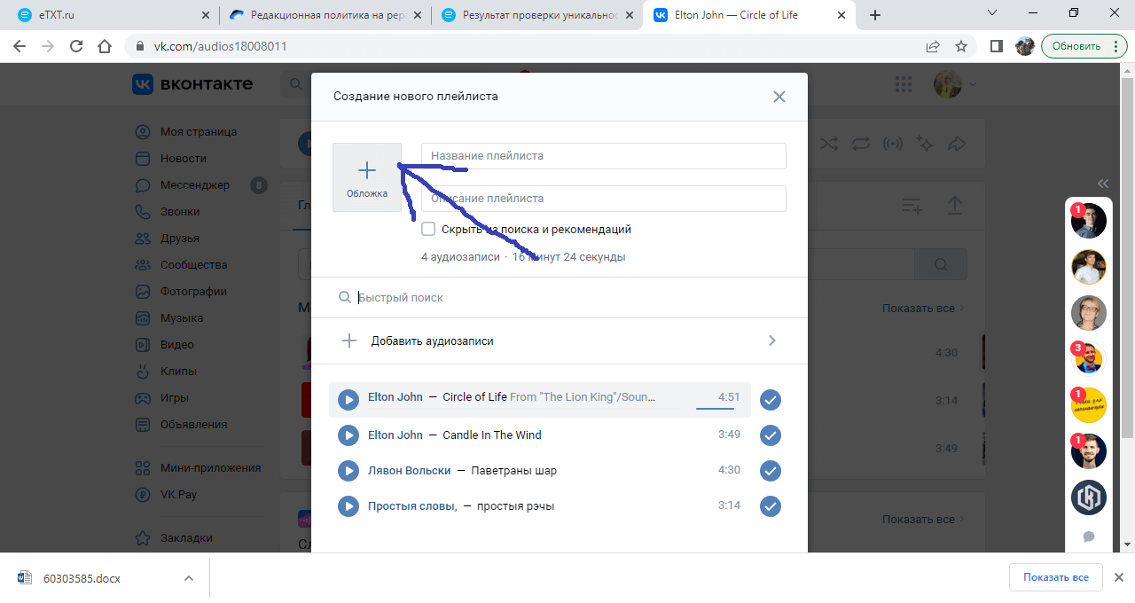
Task: Play Простыя словы простыя рэчы track
Action: pyautogui.click(x=349, y=506)
